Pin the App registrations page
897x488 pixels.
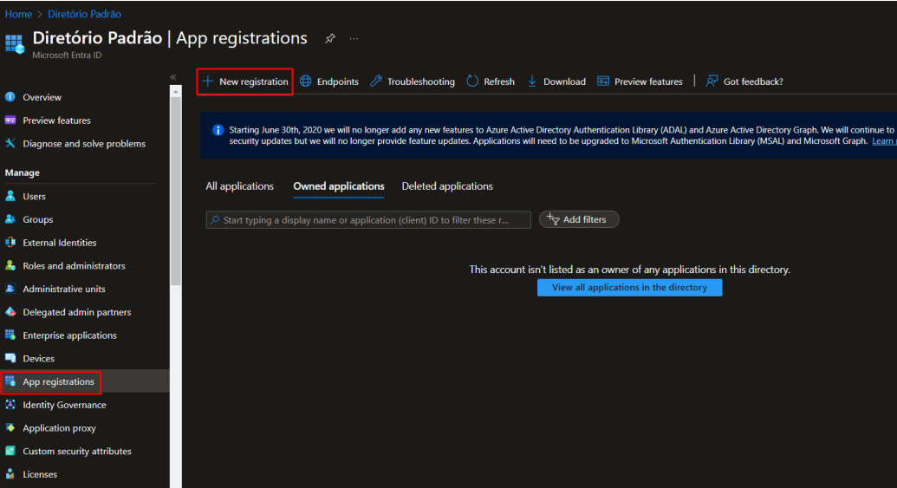(330, 39)
